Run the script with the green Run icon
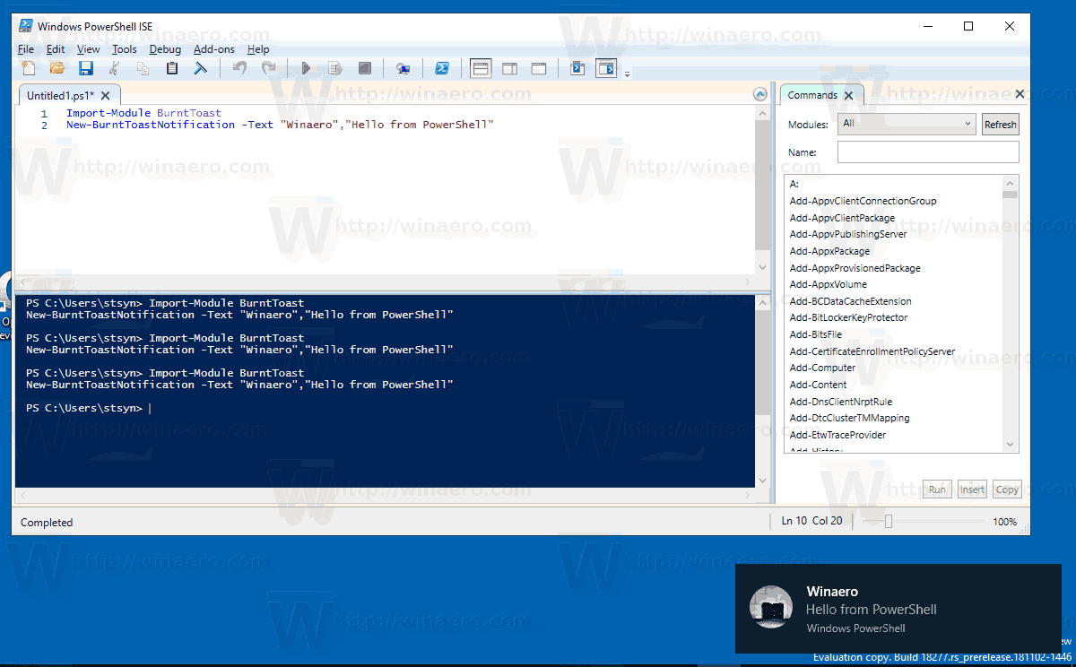The width and height of the screenshot is (1076, 667). click(305, 68)
